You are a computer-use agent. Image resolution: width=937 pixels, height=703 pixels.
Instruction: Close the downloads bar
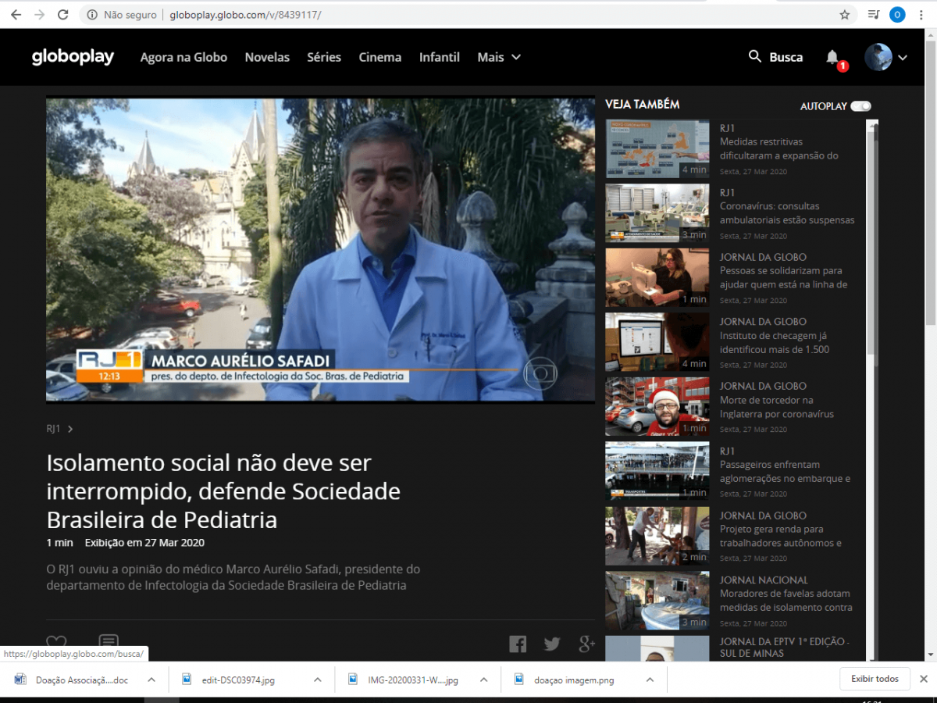pos(923,679)
